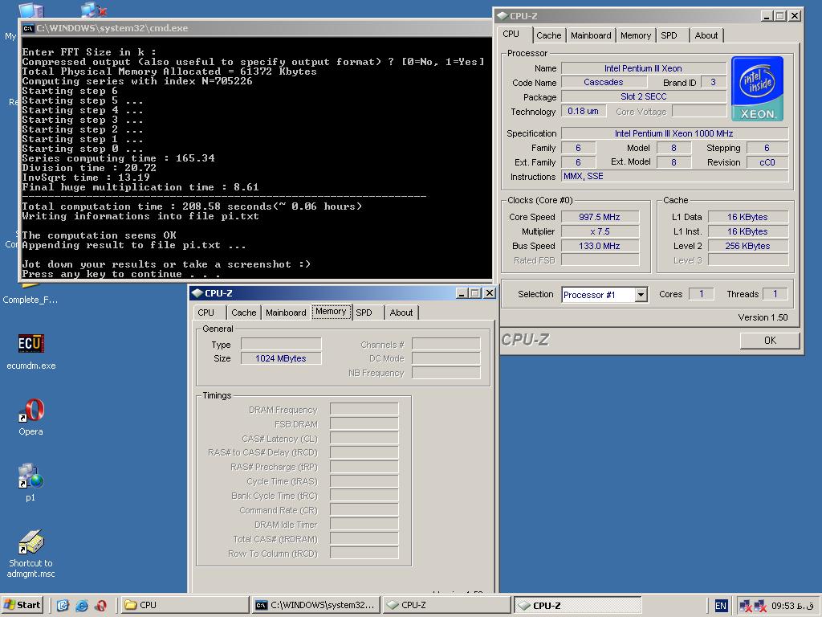This screenshot has width=822, height=617.
Task: Click the 1024 MBytes size field
Action: (x=281, y=358)
